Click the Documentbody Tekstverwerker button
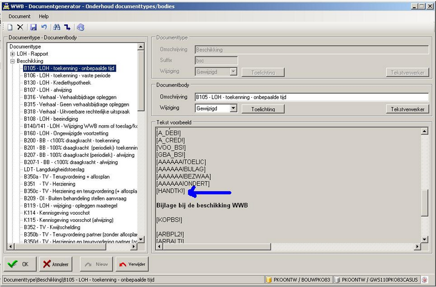This screenshot has width=436, height=287. pyautogui.click(x=408, y=109)
